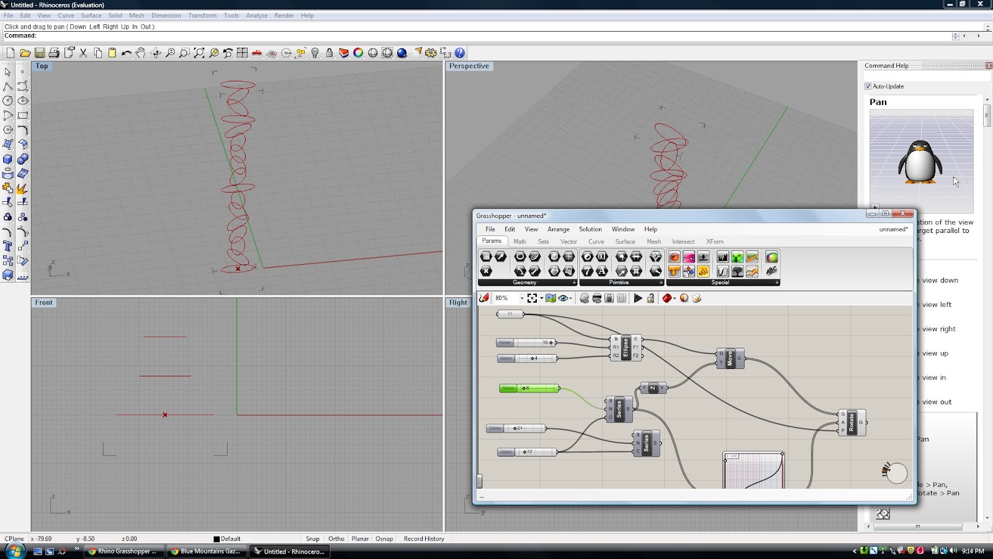Viewport: 993px width, 559px height.
Task: Click the Sketch pencil icon in Grasshopper
Action: point(484,298)
